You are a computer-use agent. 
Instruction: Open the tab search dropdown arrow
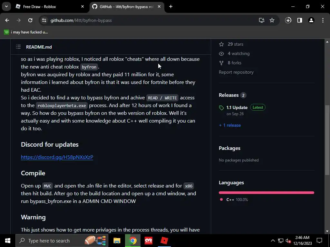6,6
